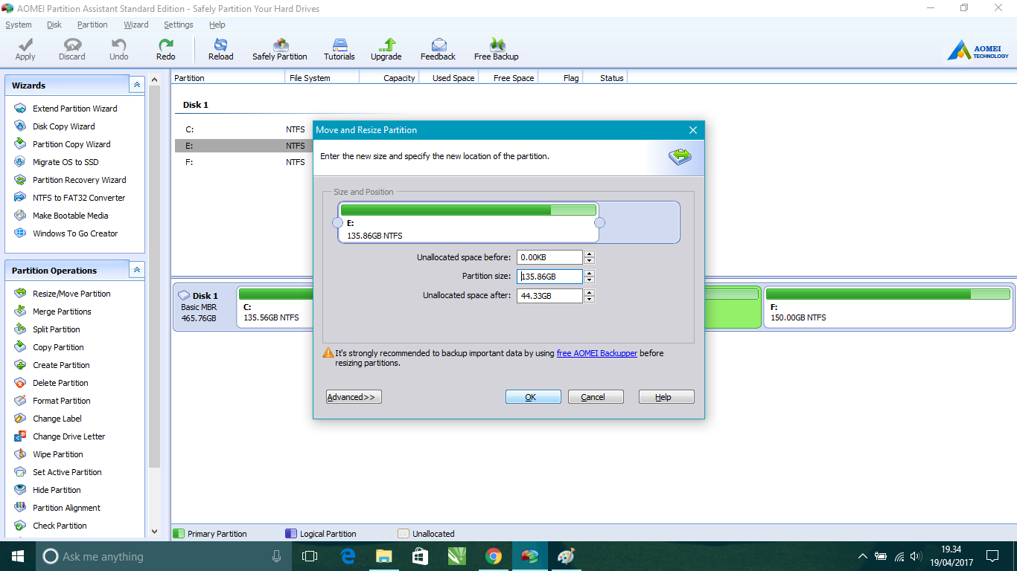Image resolution: width=1017 pixels, height=571 pixels.
Task: Open Safely Partition from the toolbar
Action: 280,50
